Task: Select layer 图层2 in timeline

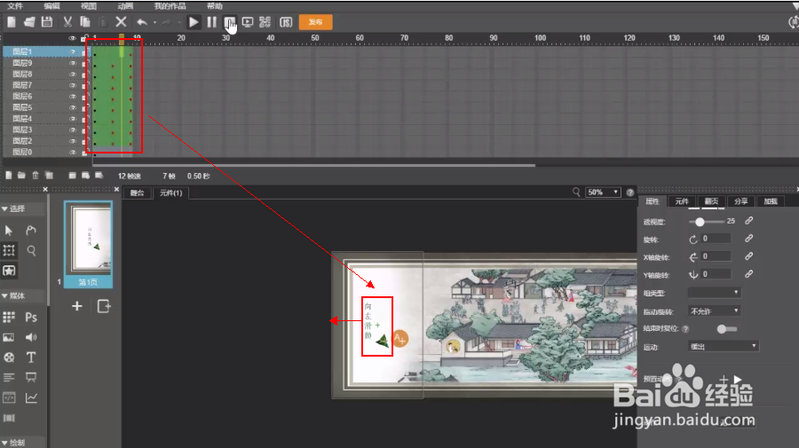Action: click(22, 141)
